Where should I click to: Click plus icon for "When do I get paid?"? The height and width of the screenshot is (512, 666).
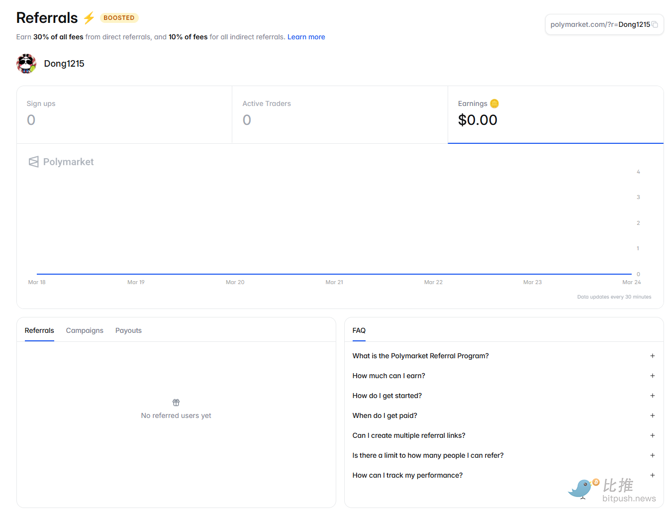[652, 415]
